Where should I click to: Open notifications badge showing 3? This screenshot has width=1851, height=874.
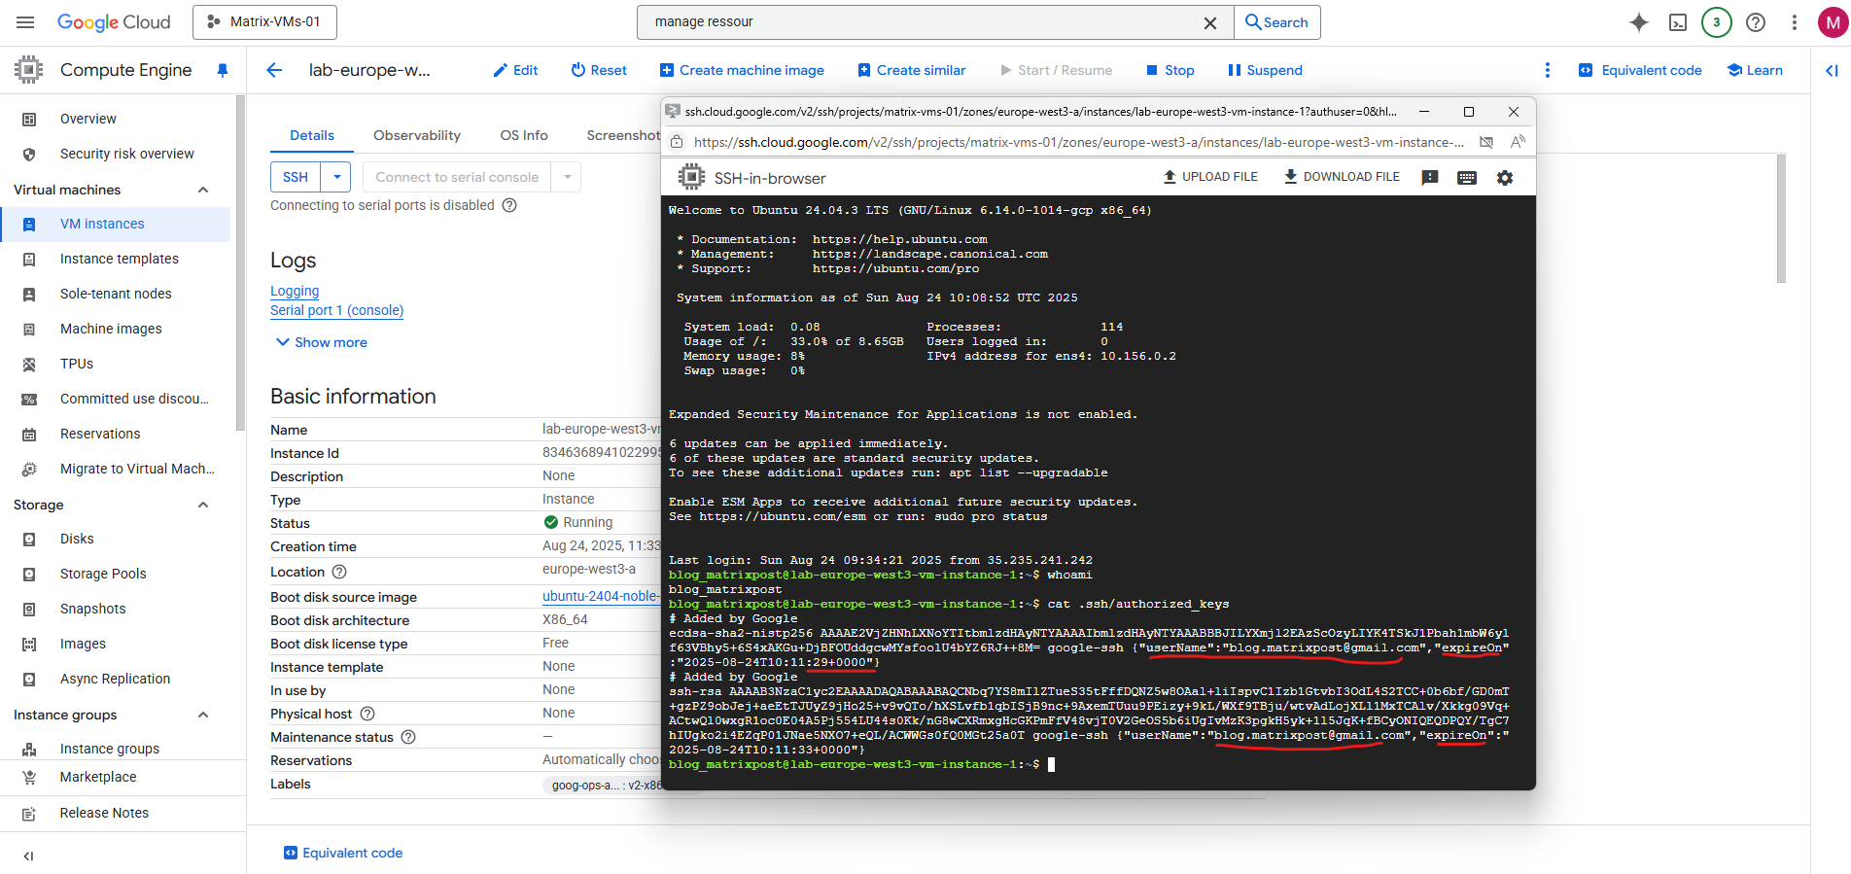click(1717, 22)
